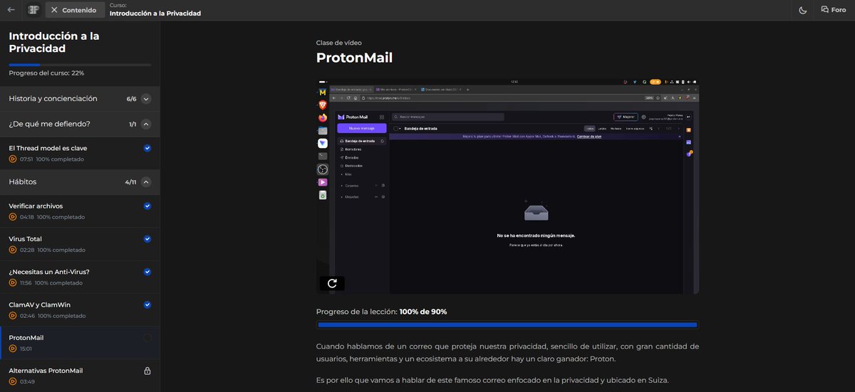Click the course progress bar in sidebar
This screenshot has width=855, height=392.
tap(80, 65)
